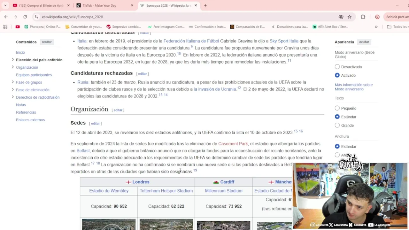This screenshot has width=409, height=230.
Task: Go to Referencias section in contents
Action: 26,112
